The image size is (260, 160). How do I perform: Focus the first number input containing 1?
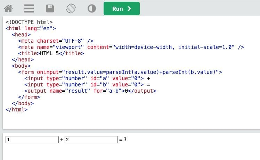[32, 140]
